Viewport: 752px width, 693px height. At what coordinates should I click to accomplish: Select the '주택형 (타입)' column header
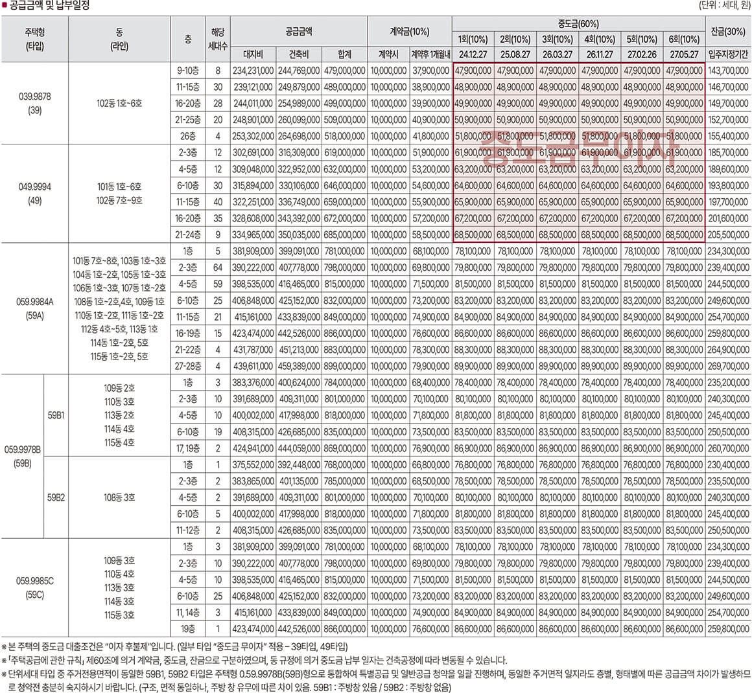pyautogui.click(x=34, y=40)
